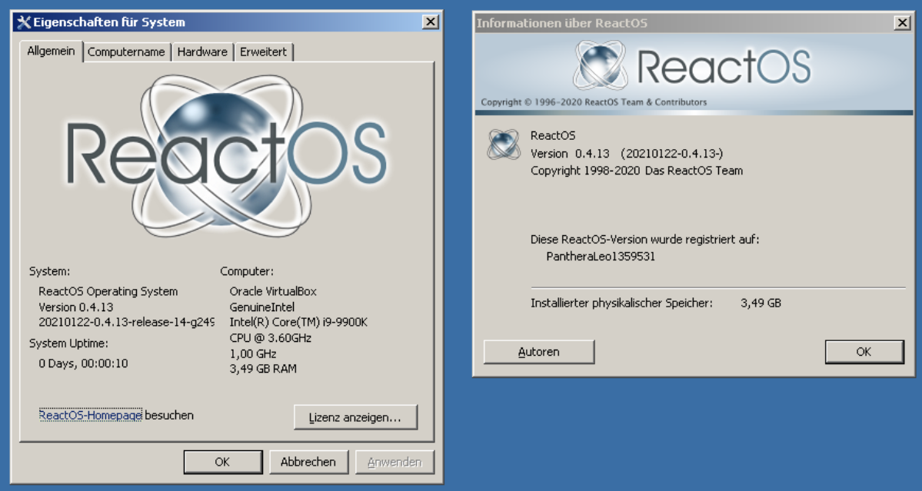Click 'Diese ReactOS-Version wurde registriert auf:' text
The image size is (922, 491).
coord(645,240)
